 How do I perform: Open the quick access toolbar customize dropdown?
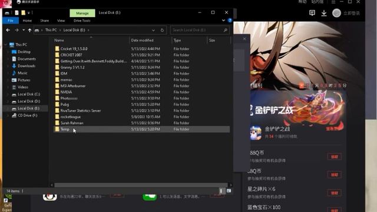(29, 13)
